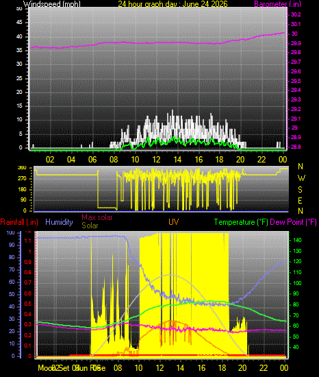Select the 29.1 barometer axis value
Viewport: 319px width, 377px height.
click(296, 119)
